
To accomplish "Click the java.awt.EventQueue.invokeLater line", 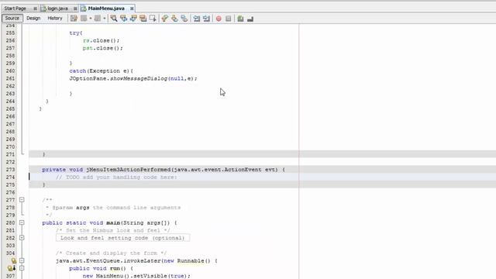I will coord(136,260).
